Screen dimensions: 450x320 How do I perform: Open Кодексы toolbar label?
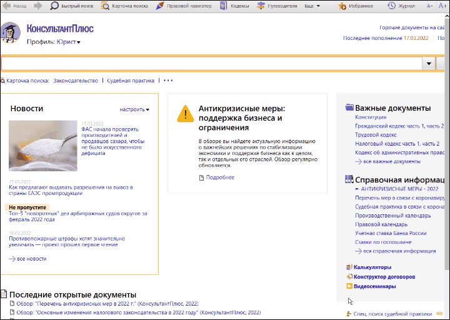pos(240,6)
